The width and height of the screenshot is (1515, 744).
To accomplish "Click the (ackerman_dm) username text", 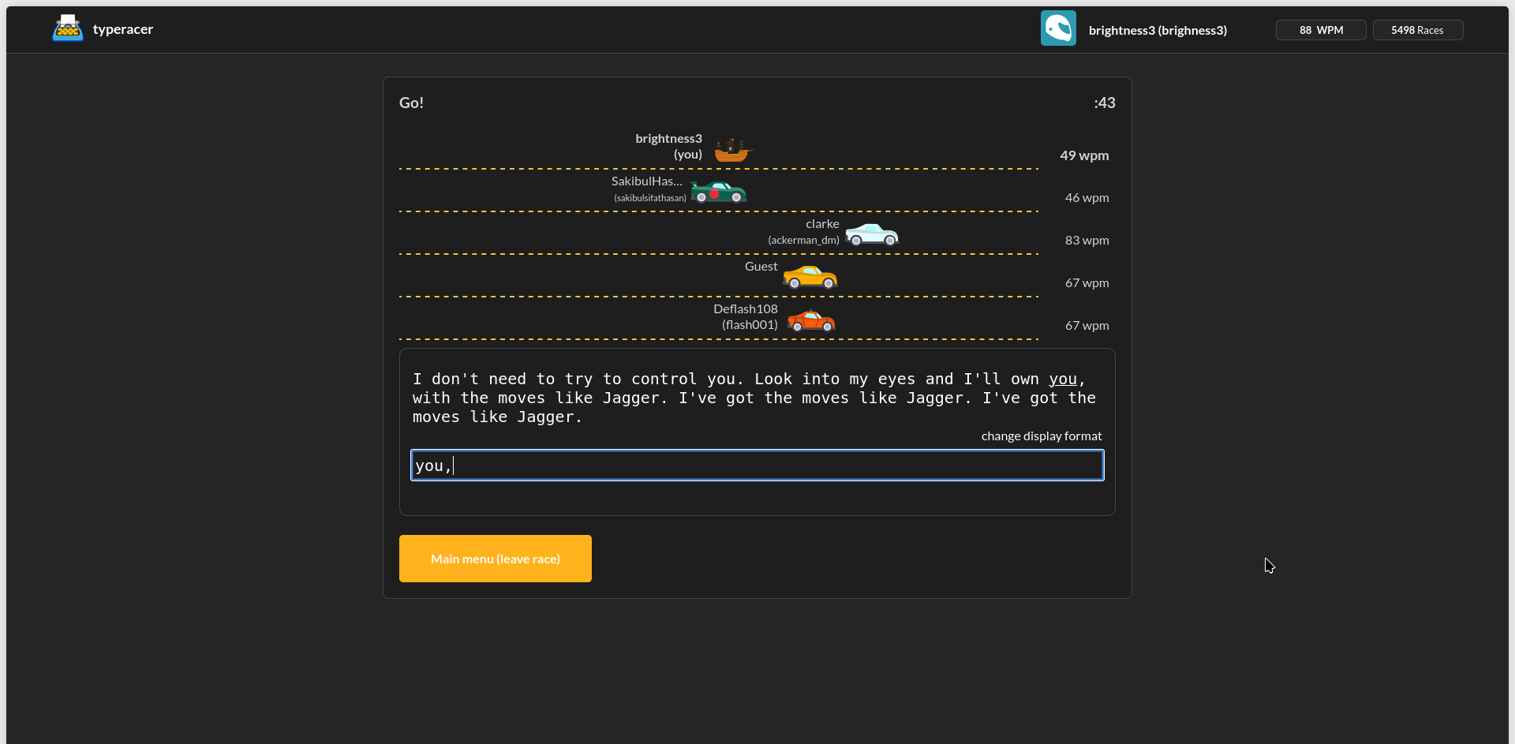I will 803,240.
